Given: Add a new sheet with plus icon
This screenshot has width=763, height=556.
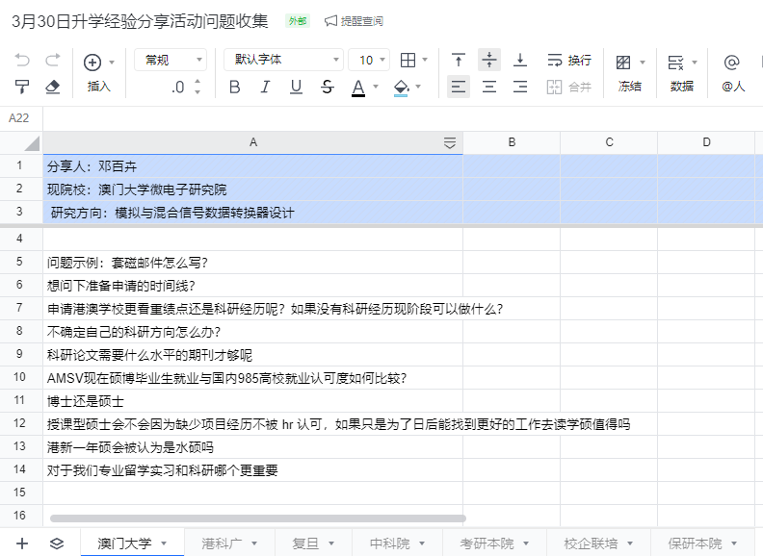Looking at the screenshot, I should point(22,543).
